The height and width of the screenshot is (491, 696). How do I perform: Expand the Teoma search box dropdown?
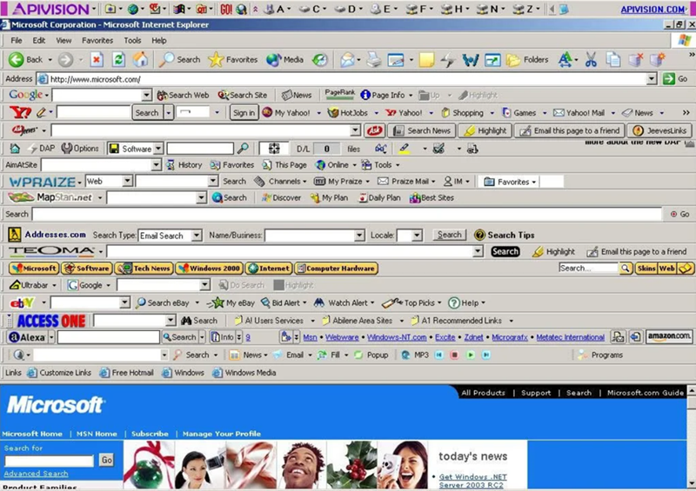[478, 251]
